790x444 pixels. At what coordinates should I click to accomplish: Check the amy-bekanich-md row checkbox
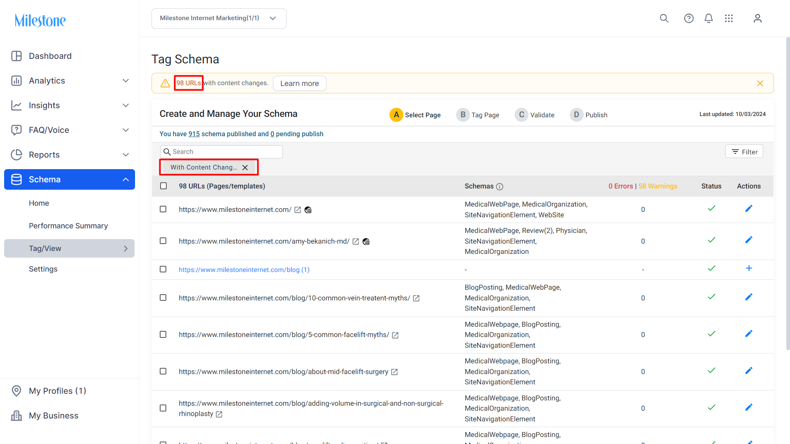coord(163,241)
